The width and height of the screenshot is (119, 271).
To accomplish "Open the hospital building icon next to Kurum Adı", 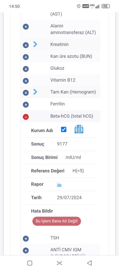I will pyautogui.click(x=79, y=129).
